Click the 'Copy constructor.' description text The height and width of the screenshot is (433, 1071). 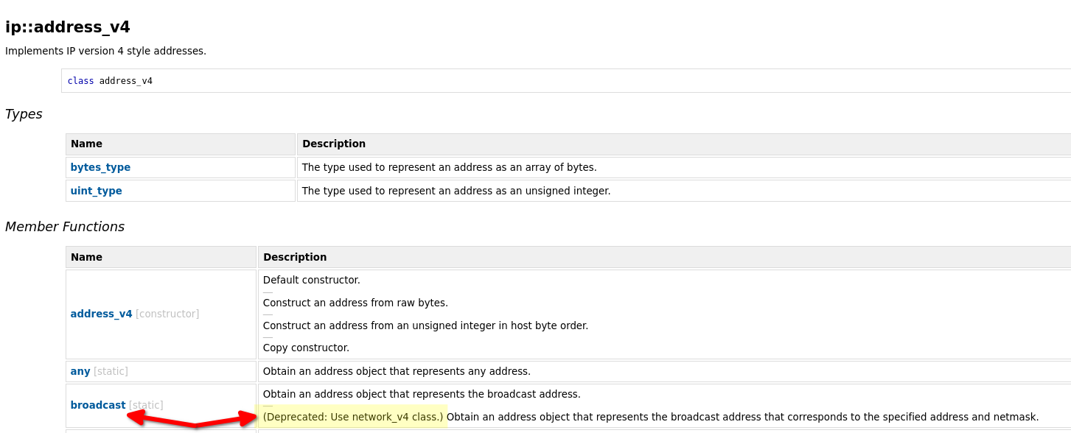click(306, 348)
